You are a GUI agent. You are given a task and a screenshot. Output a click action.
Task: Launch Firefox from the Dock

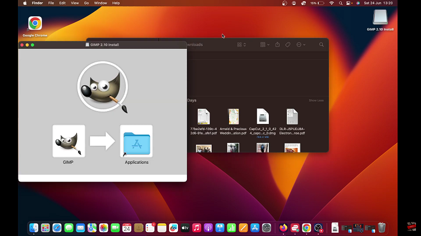pos(283,228)
